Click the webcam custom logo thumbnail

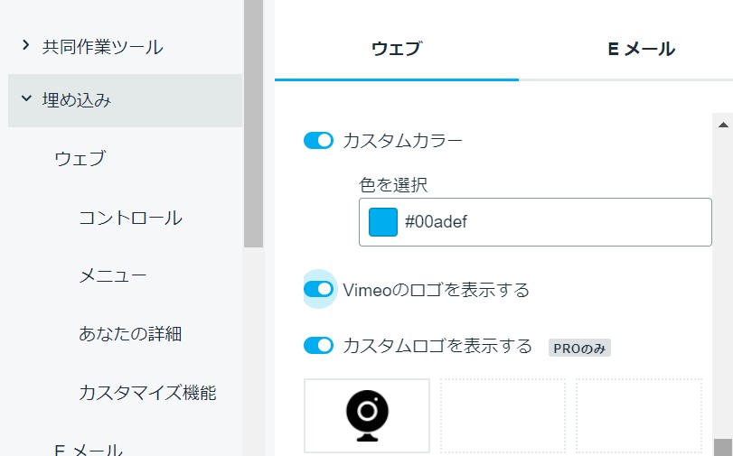[367, 415]
